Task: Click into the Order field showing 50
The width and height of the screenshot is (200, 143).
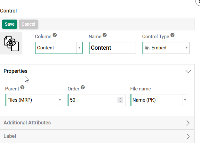Action: pos(91,100)
